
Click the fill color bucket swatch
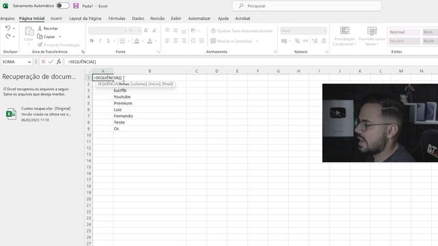(x=137, y=41)
